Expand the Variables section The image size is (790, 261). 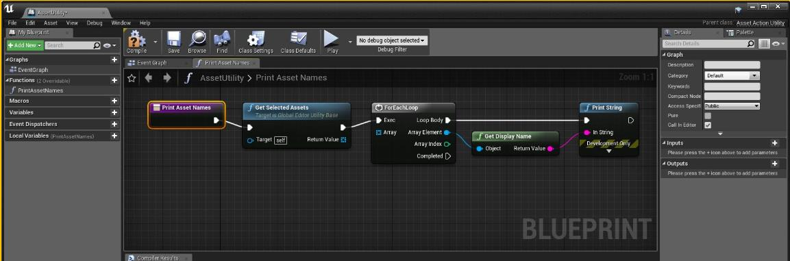pyautogui.click(x=21, y=112)
